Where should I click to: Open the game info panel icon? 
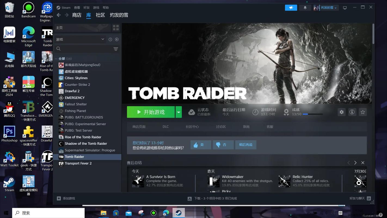352,112
